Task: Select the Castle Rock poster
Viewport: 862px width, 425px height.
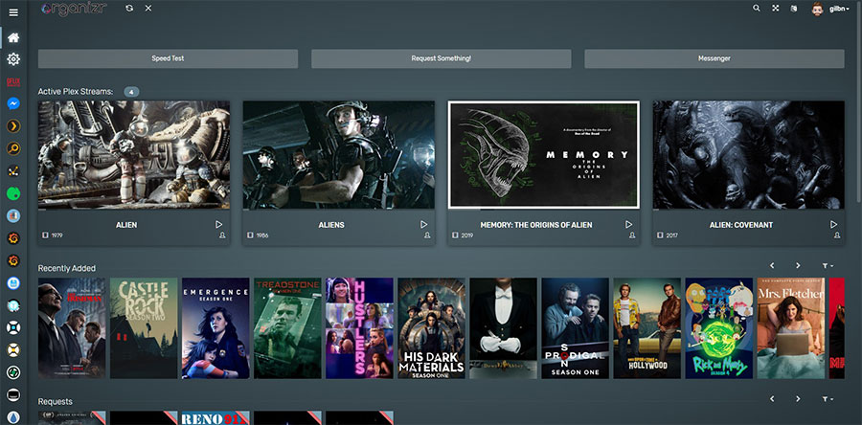Action: click(x=144, y=327)
